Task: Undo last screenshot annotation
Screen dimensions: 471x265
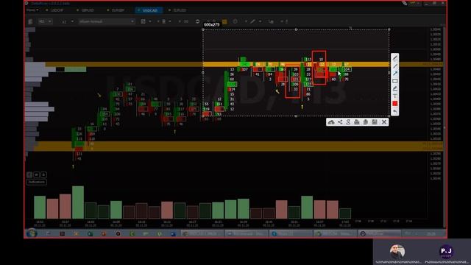Action: coord(395,111)
